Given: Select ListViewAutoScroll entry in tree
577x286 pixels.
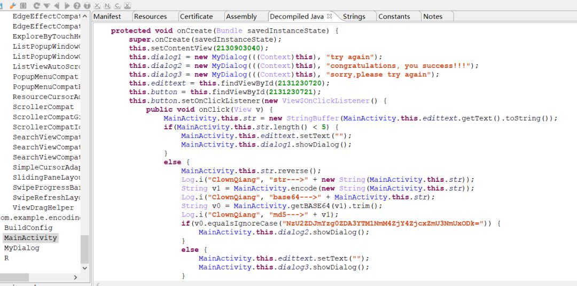Looking at the screenshot, I should pyautogui.click(x=46, y=67).
